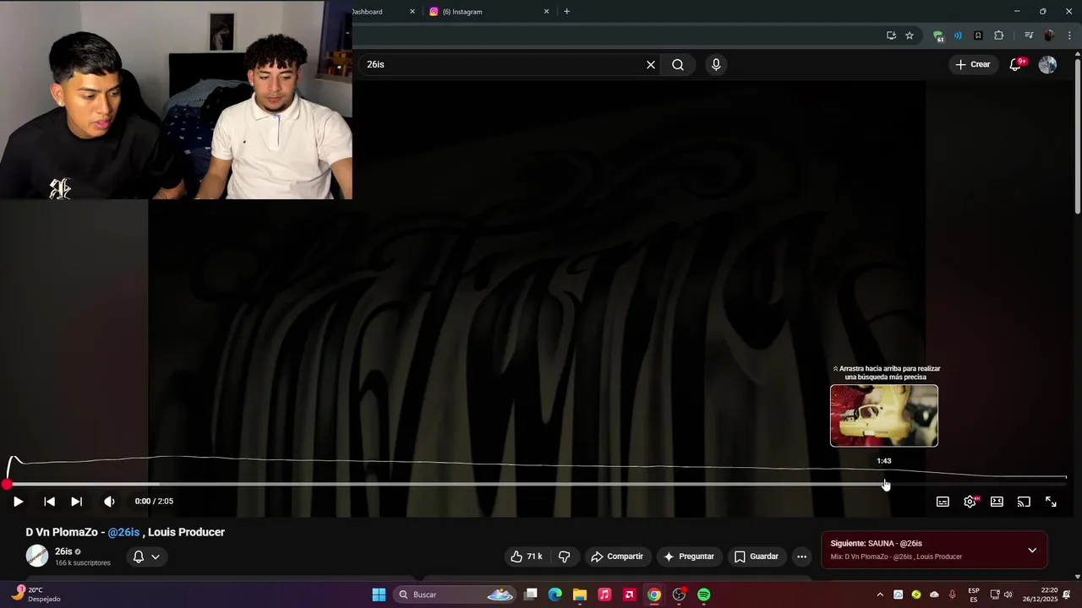
Task: Open the Crear button
Action: (x=972, y=65)
